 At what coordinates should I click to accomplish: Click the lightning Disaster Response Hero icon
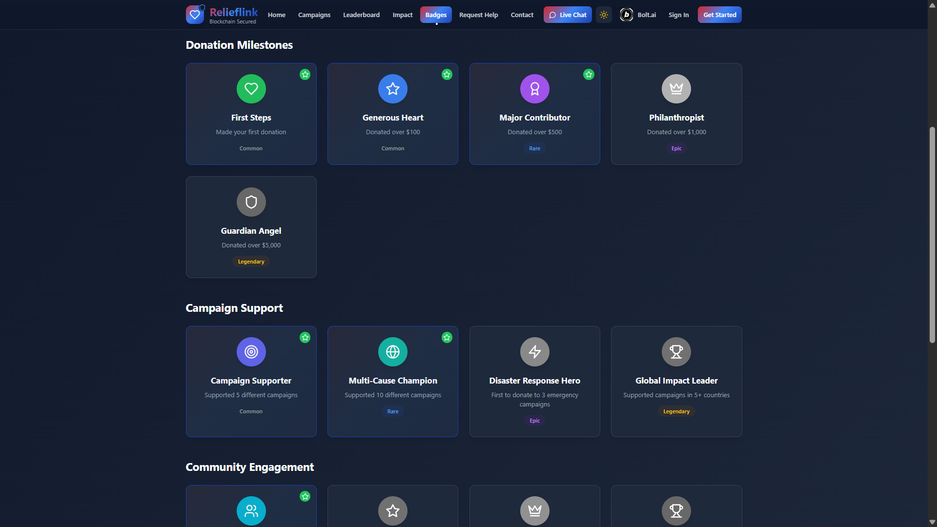(534, 352)
